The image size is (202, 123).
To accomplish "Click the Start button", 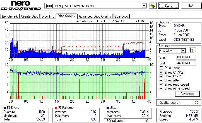I will point(169,6).
